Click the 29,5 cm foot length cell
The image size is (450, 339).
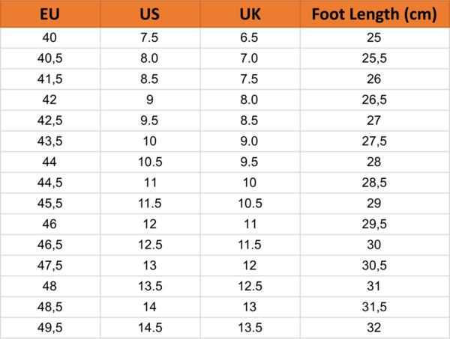tap(374, 224)
